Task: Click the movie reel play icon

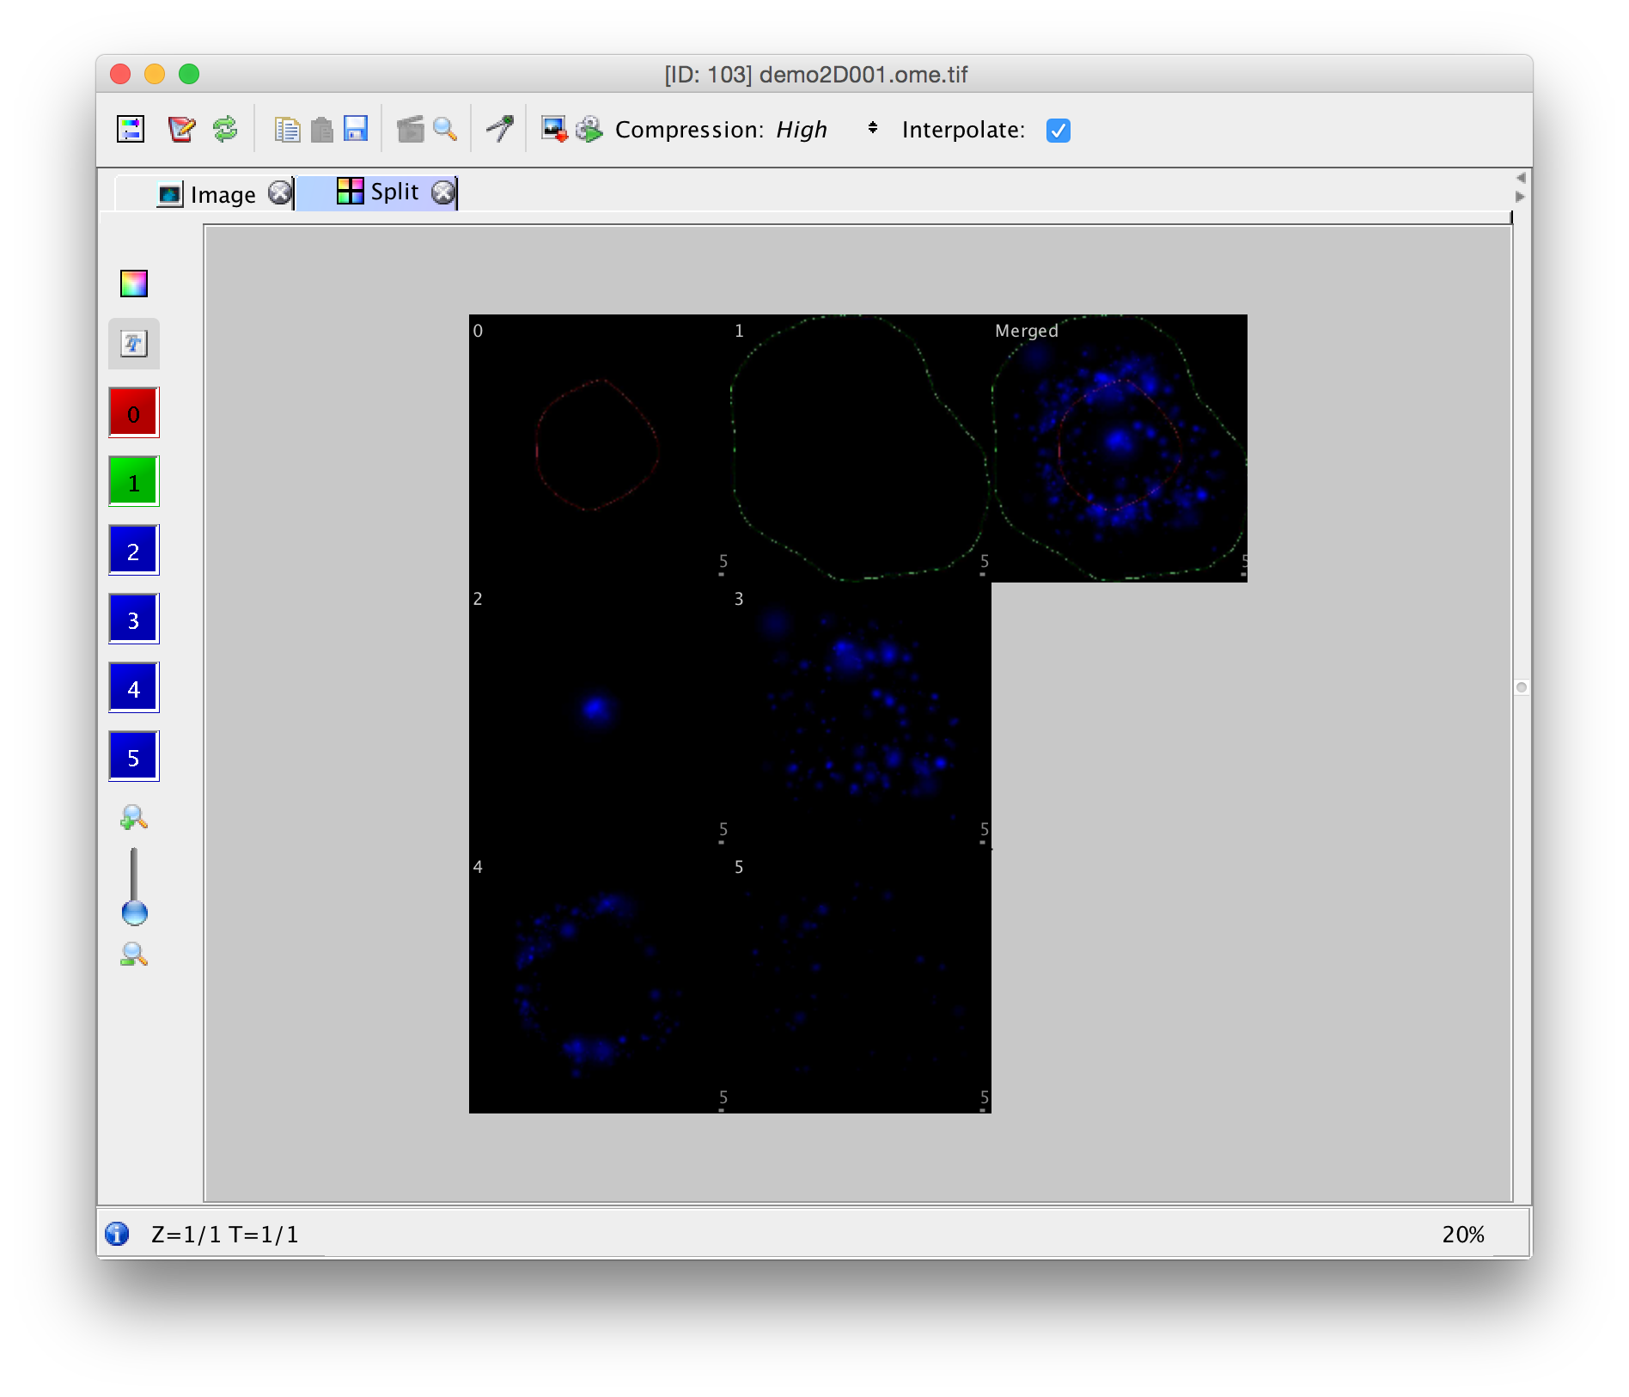Action: (589, 129)
